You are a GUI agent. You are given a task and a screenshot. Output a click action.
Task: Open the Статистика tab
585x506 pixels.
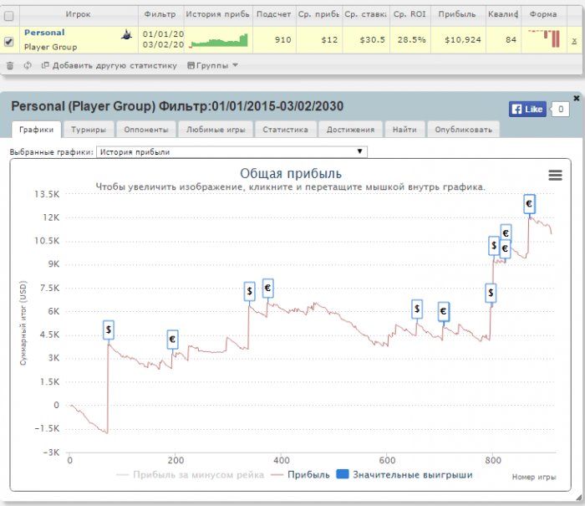point(286,130)
